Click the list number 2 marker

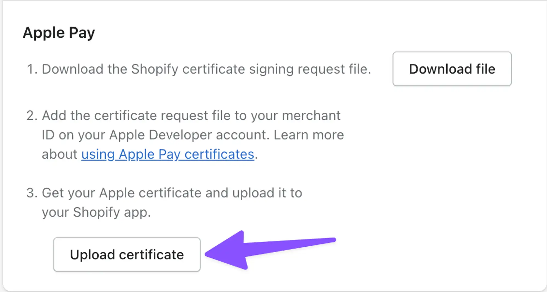(x=32, y=115)
